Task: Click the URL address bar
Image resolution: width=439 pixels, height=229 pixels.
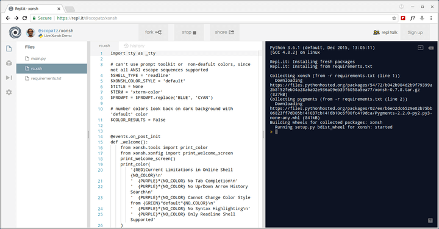Action: pyautogui.click(x=214, y=18)
